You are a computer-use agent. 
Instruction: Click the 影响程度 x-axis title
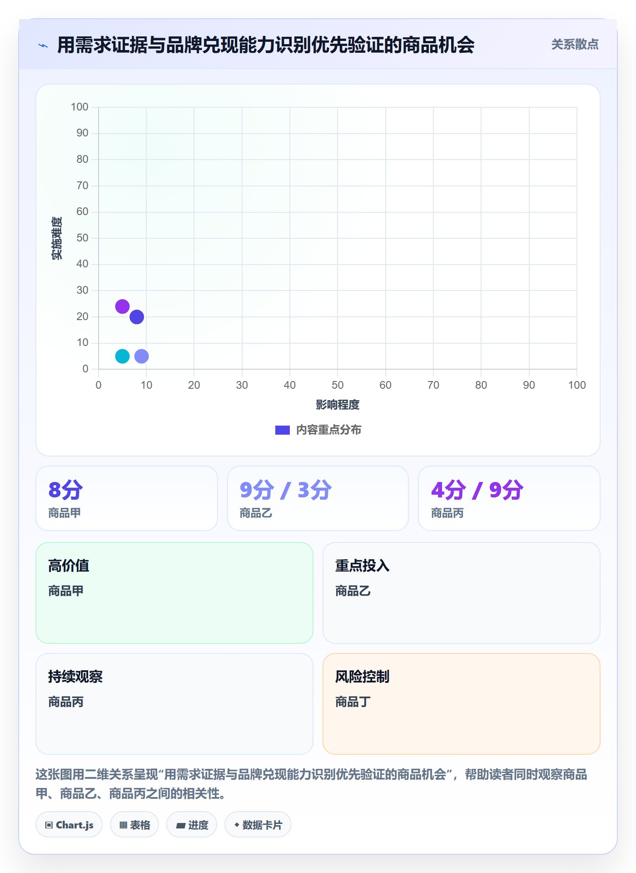click(338, 405)
